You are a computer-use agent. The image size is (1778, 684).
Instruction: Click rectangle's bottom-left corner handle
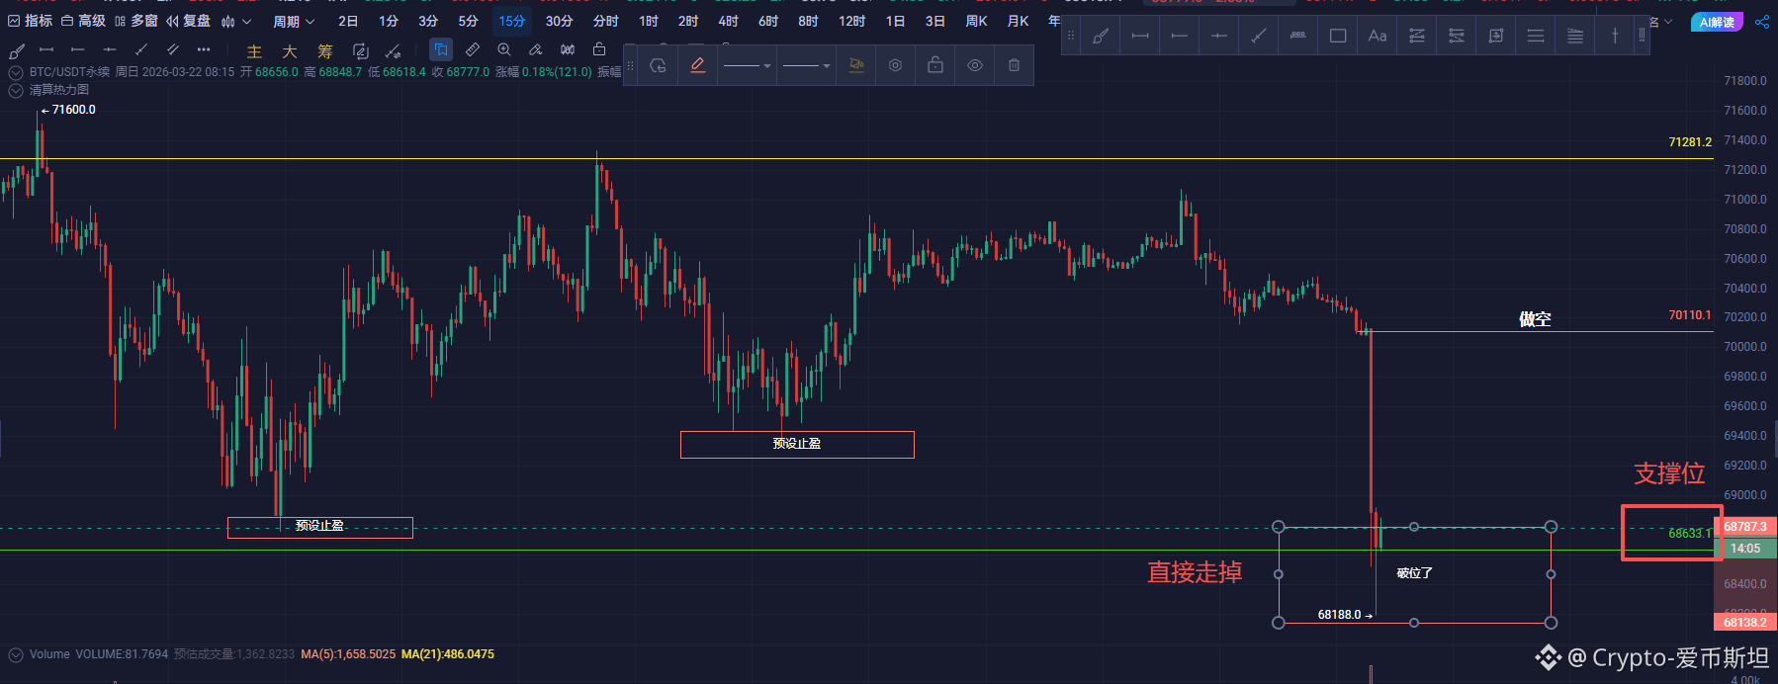point(1279,623)
